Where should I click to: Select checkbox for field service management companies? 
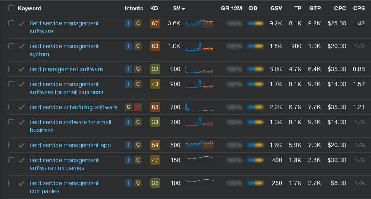point(11,183)
